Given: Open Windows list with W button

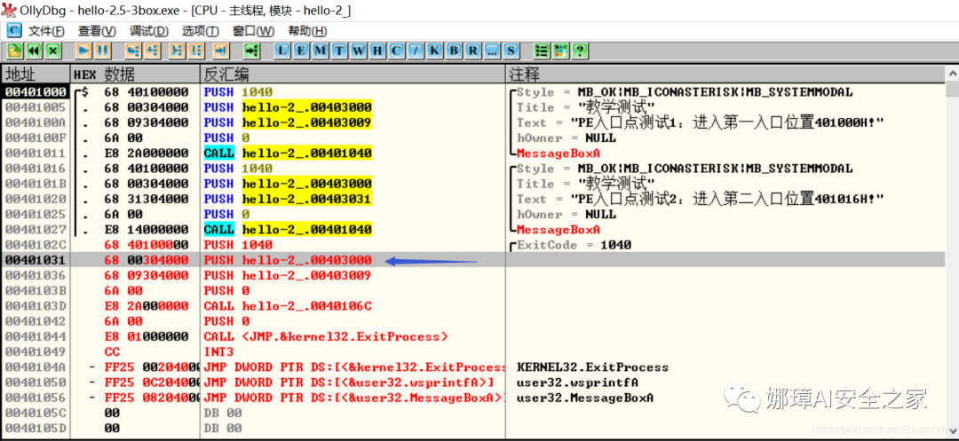Looking at the screenshot, I should point(358,51).
